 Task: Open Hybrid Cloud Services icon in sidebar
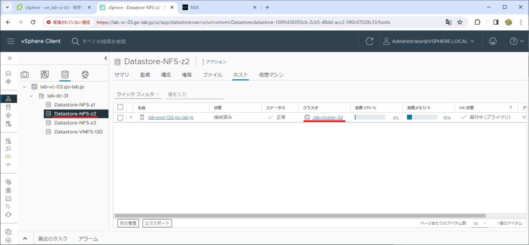tap(8, 157)
